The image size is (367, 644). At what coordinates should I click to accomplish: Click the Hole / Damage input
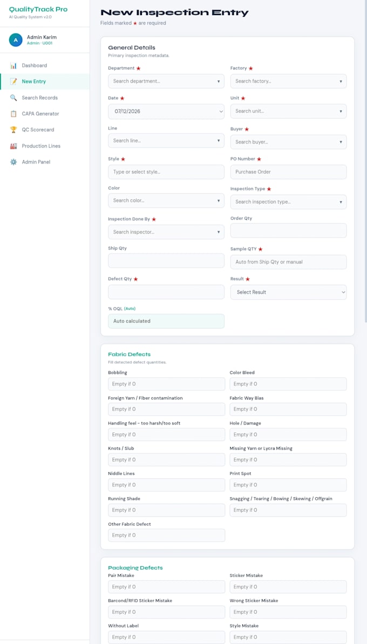(x=288, y=435)
